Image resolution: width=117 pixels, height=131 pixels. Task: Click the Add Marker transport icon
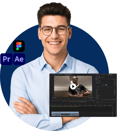64,102
